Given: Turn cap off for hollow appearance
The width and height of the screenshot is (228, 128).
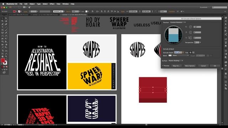Looking at the screenshot, I should click(x=193, y=53).
